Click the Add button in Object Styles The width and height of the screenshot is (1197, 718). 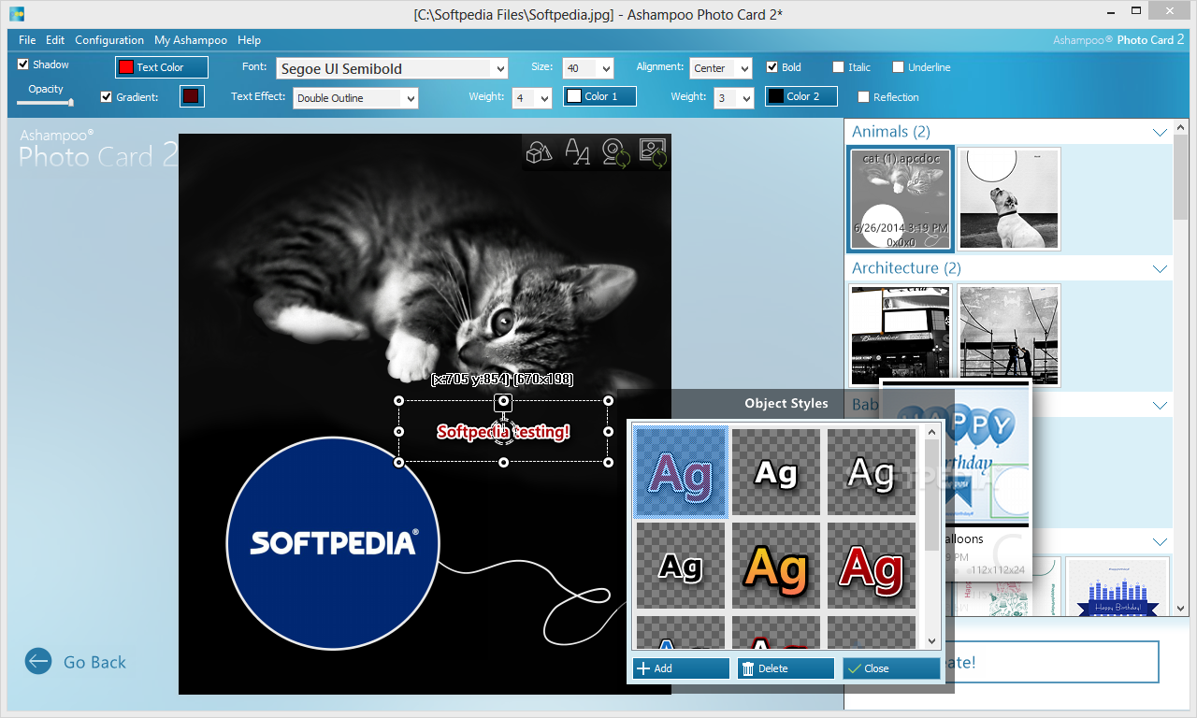pyautogui.click(x=681, y=668)
